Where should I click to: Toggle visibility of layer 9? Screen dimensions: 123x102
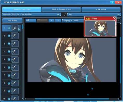click(9, 91)
